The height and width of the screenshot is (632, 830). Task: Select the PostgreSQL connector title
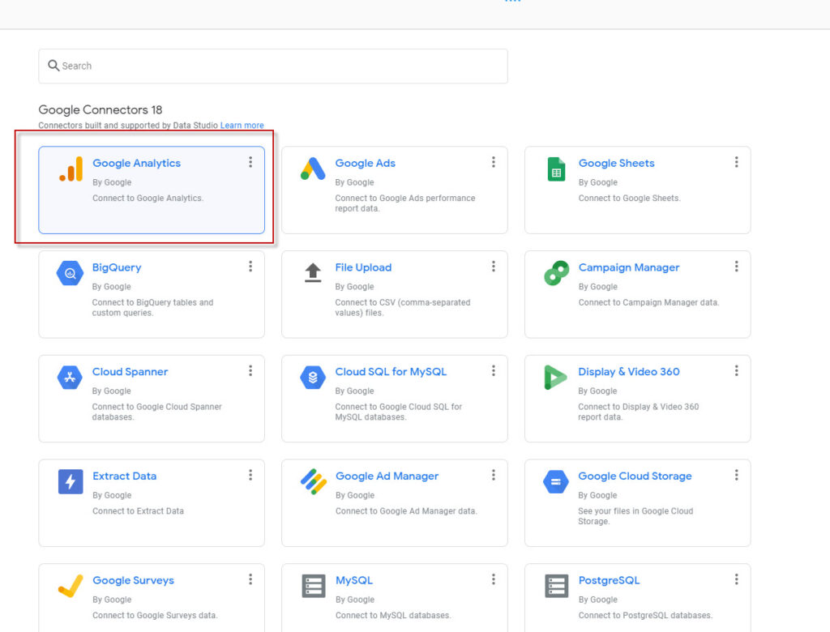coord(609,580)
